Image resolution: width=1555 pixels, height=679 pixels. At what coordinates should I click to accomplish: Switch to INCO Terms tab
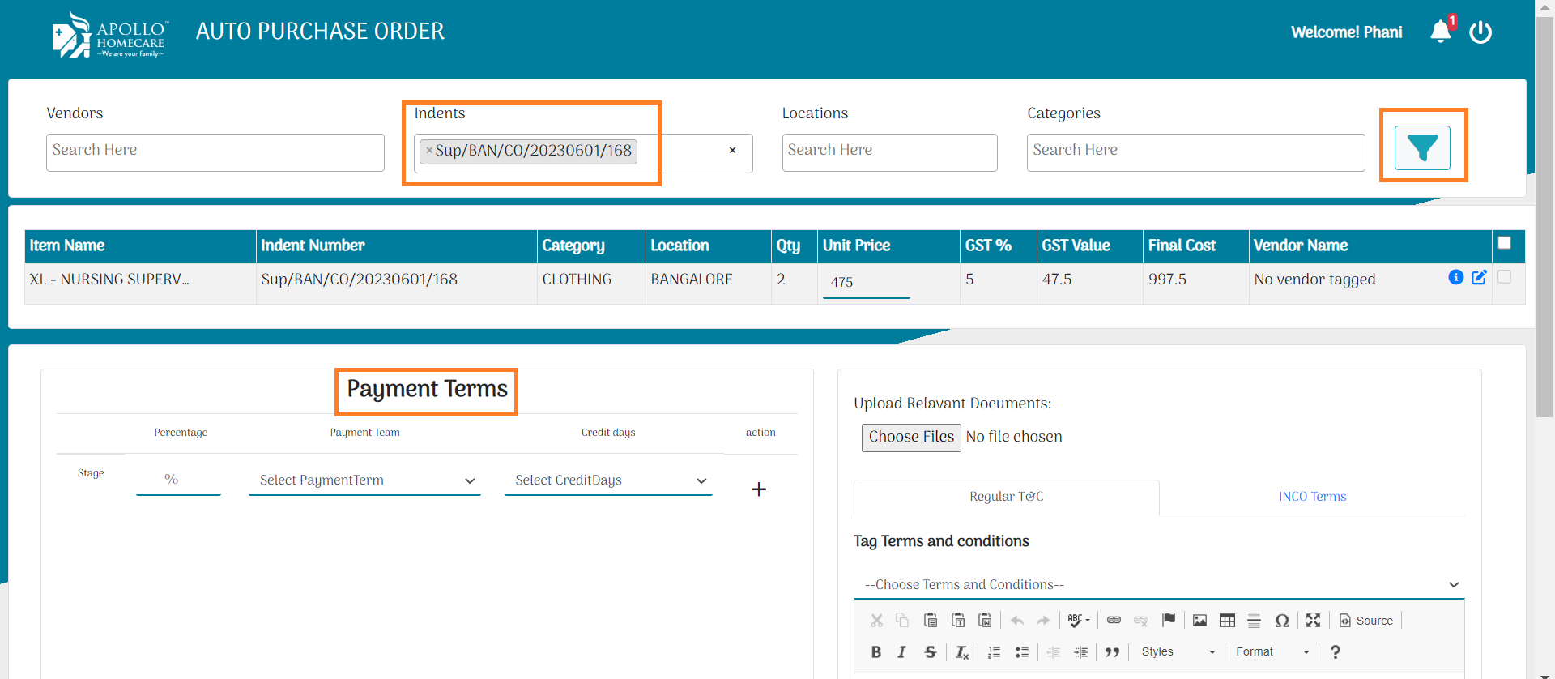pyautogui.click(x=1312, y=497)
